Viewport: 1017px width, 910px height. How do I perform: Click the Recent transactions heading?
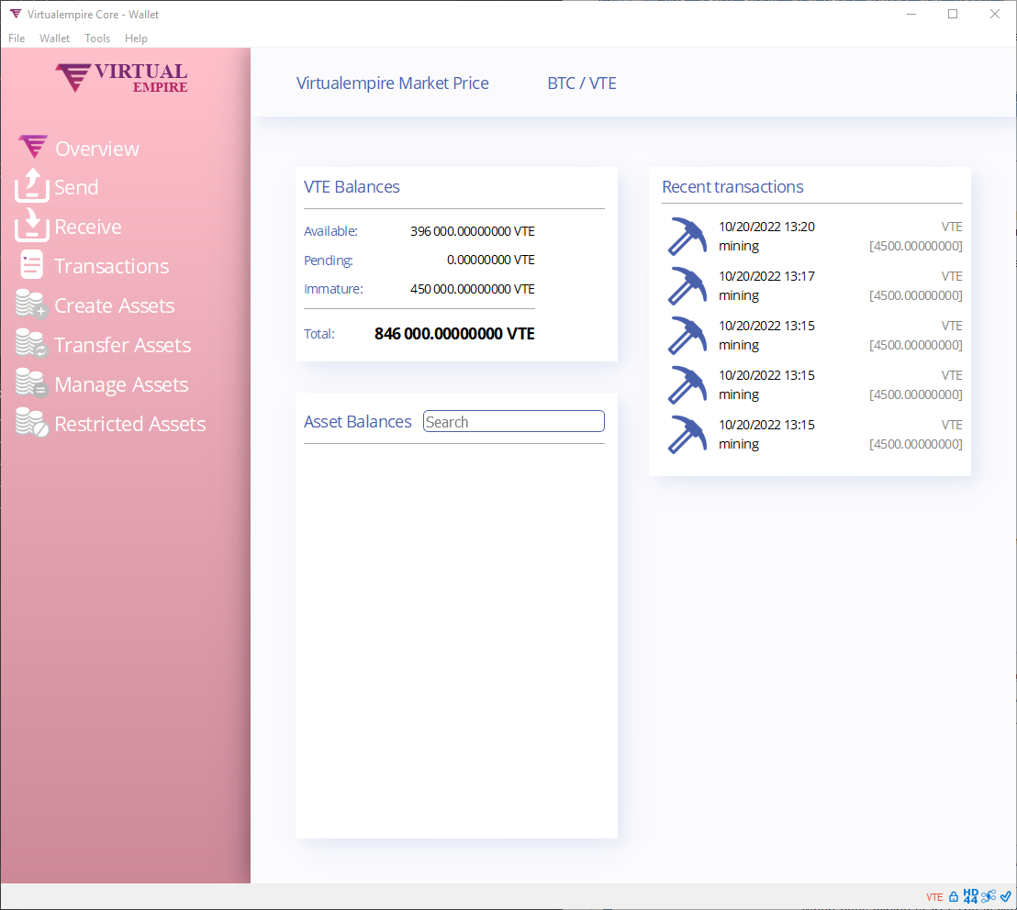coord(732,186)
